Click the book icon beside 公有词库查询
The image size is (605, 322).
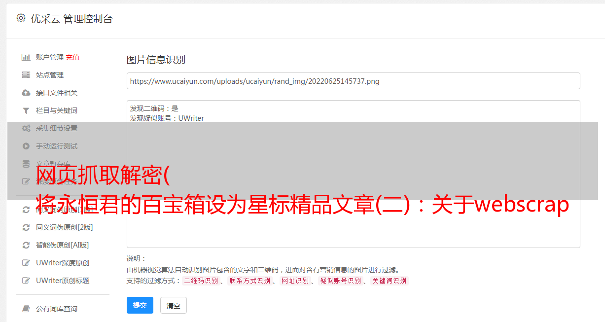[26, 309]
